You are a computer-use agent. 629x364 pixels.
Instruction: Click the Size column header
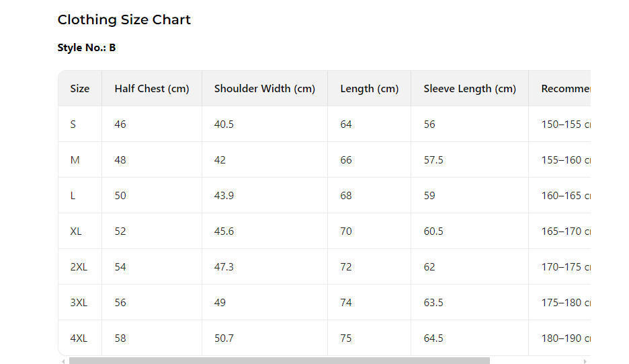[80, 89]
